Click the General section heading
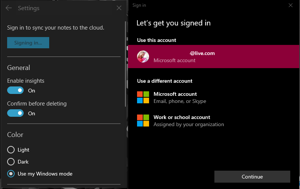Viewport: 300px width, 189px height. pyautogui.click(x=18, y=68)
